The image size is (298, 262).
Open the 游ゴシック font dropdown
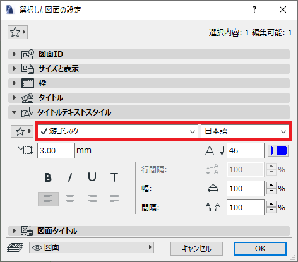click(x=118, y=131)
